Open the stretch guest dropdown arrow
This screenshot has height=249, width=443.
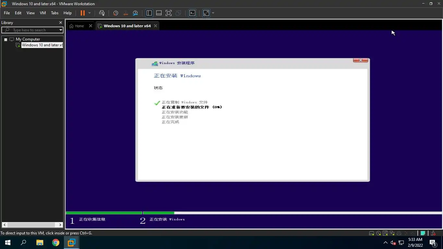coord(213,13)
